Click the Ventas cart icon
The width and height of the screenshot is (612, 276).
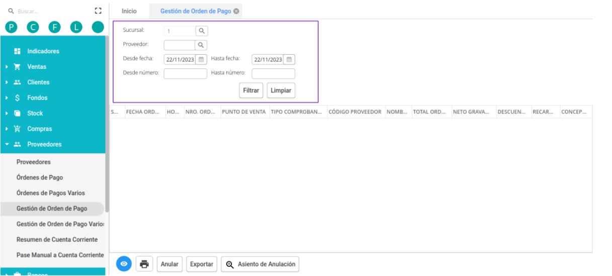tap(17, 67)
